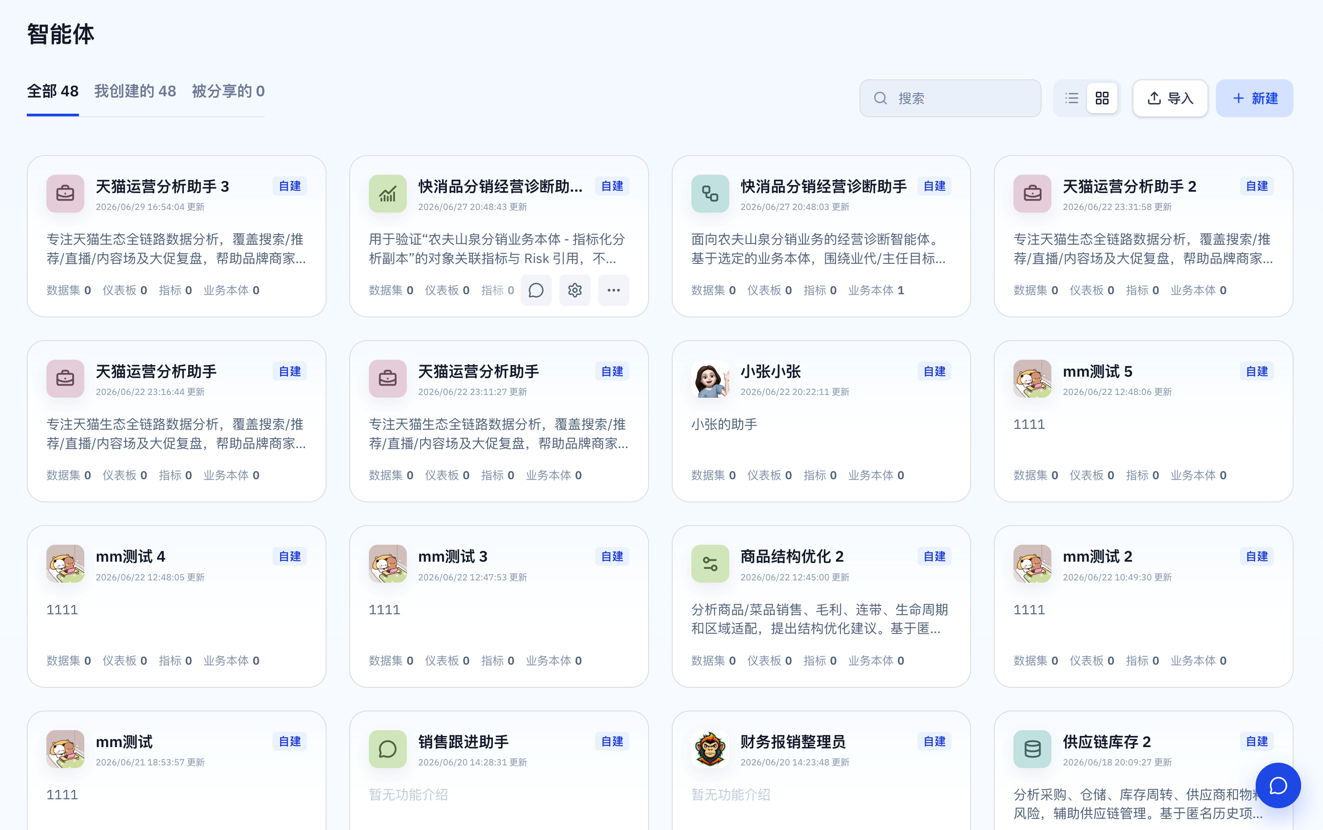This screenshot has width=1323, height=830.
Task: Click the 自建 tag on 天猫运营分析助手 3
Action: click(290, 187)
